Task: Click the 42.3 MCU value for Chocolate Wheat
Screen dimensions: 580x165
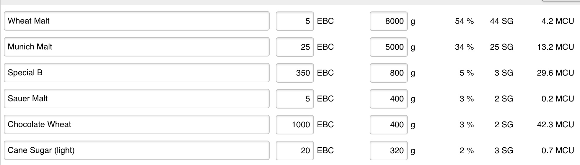Action: click(555, 124)
